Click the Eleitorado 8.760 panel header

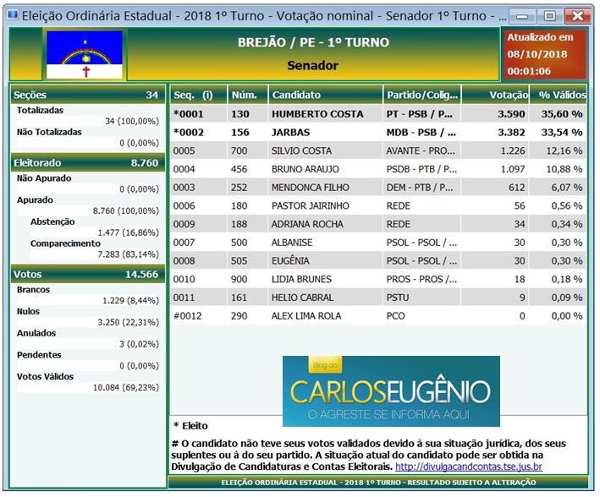(88, 163)
